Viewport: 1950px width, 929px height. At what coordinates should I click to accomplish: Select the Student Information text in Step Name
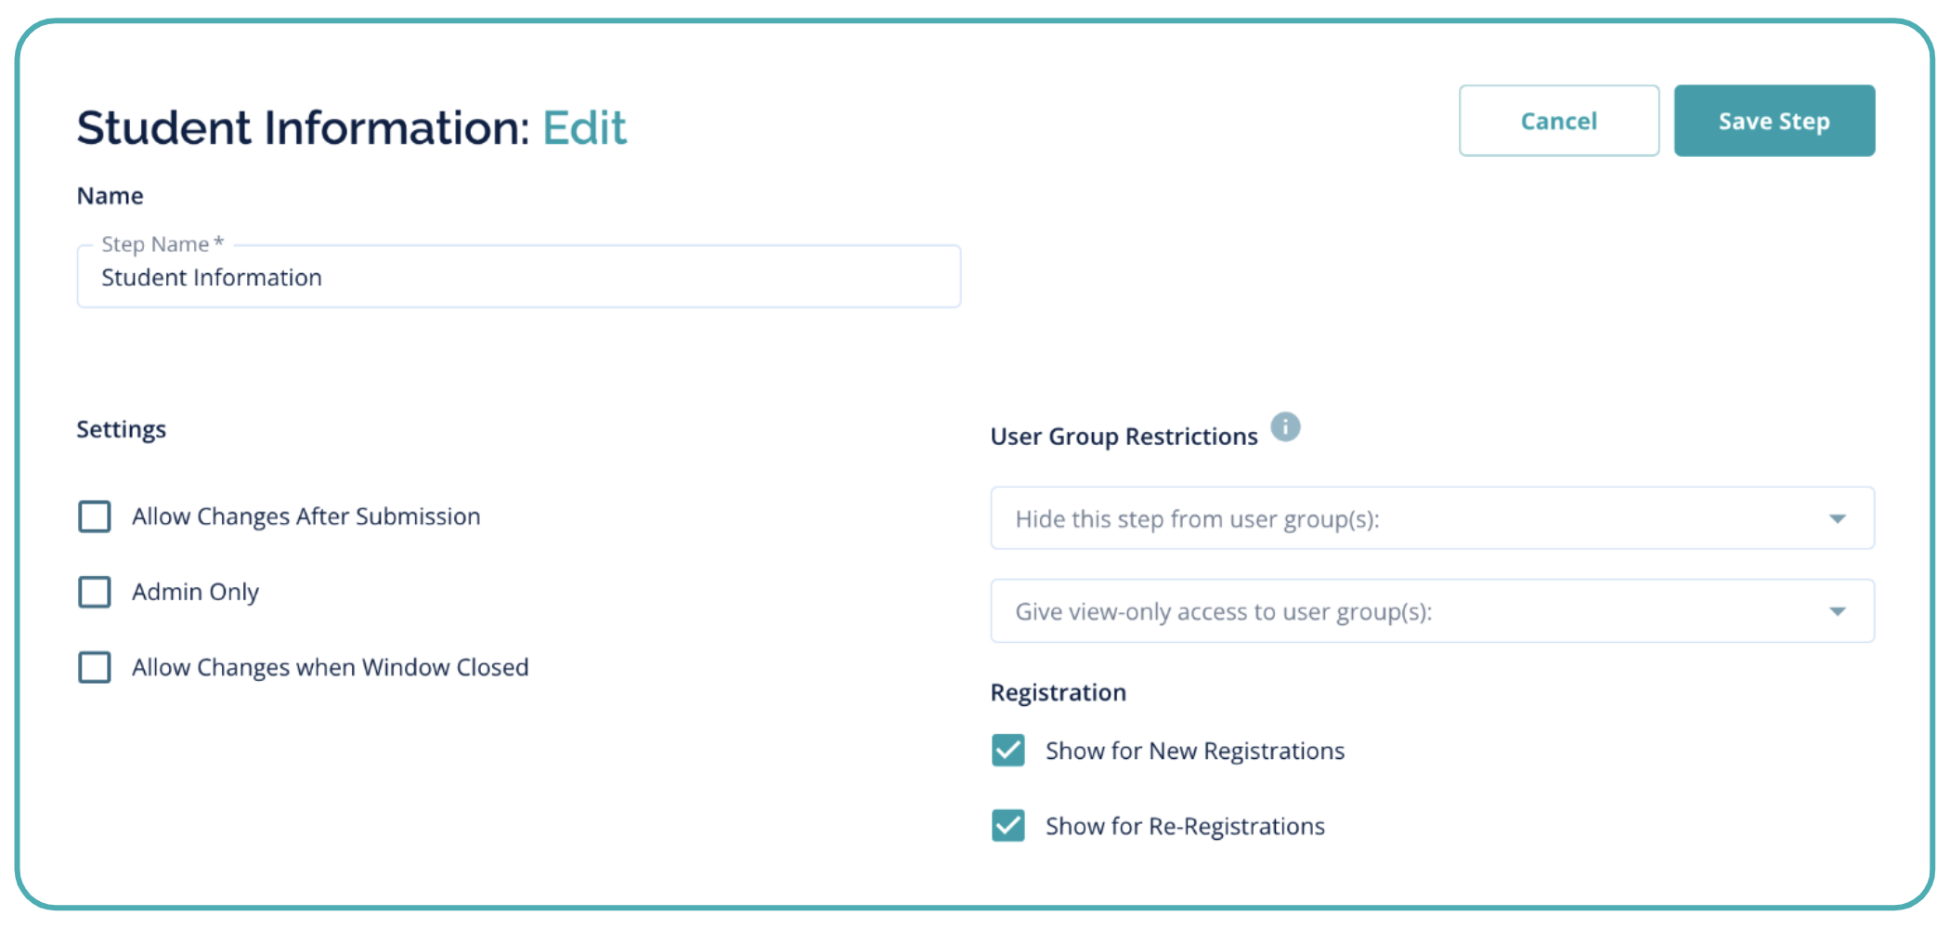point(211,277)
